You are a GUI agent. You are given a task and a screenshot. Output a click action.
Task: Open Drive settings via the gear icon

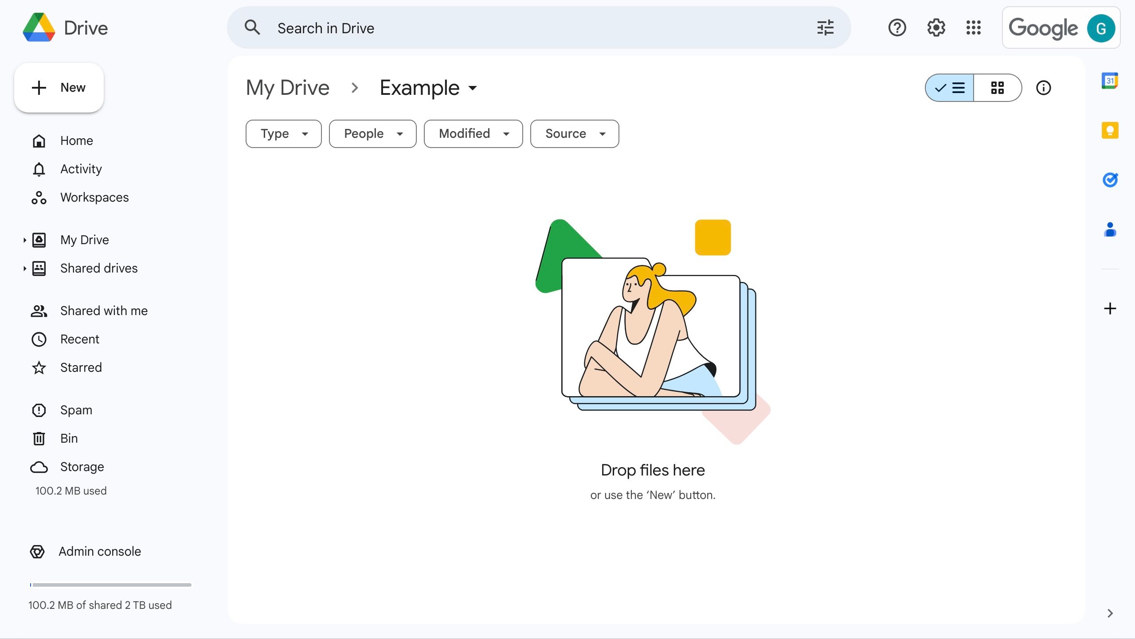[x=935, y=27]
